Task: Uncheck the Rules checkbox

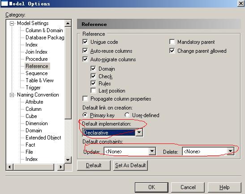Action: pyautogui.click(x=93, y=83)
